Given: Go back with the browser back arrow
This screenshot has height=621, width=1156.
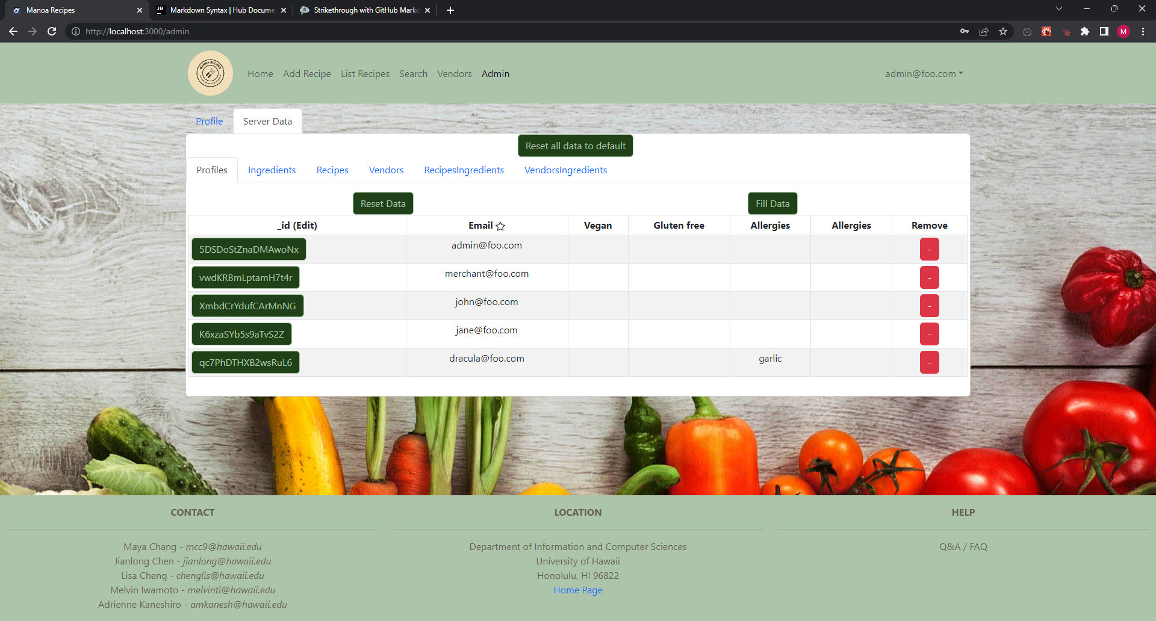Looking at the screenshot, I should click(x=13, y=31).
